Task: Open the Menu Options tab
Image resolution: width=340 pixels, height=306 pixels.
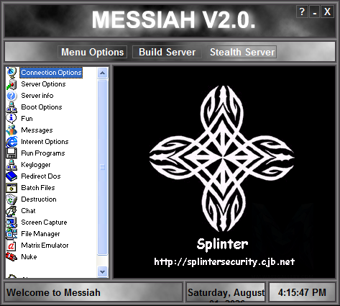Action: [92, 52]
